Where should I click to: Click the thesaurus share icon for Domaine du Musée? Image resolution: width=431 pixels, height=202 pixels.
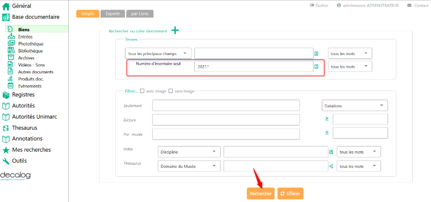click(331, 166)
